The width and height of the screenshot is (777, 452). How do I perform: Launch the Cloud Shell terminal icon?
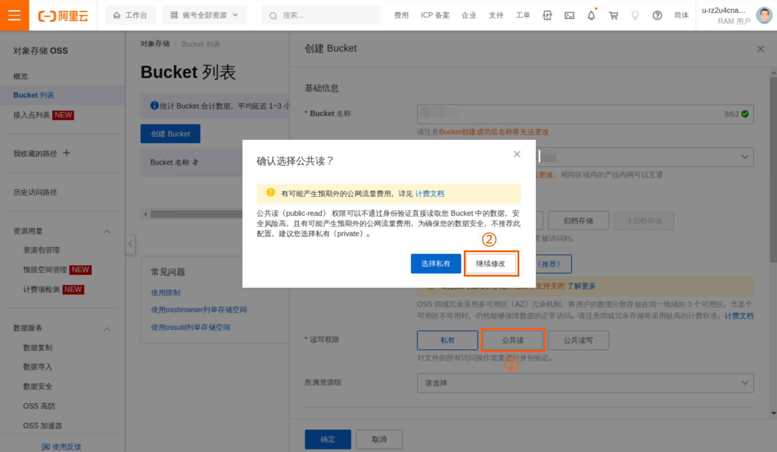click(569, 15)
